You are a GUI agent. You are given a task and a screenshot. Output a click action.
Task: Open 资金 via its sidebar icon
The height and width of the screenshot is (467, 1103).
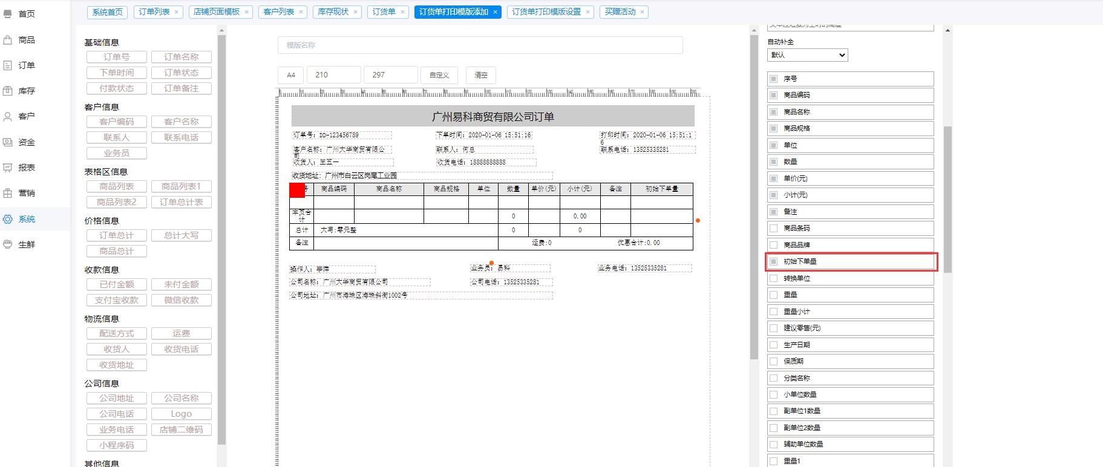8,142
